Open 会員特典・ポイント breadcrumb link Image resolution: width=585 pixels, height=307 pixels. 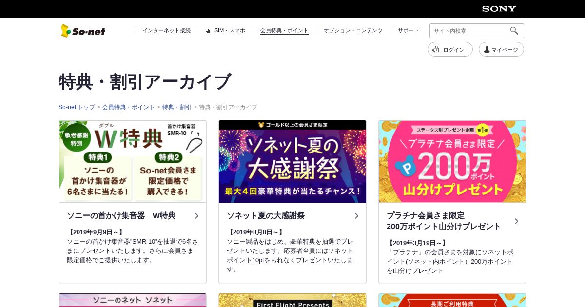[128, 107]
